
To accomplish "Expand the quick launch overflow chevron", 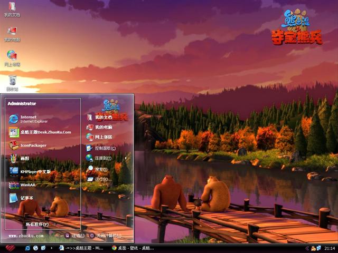I will (51, 248).
